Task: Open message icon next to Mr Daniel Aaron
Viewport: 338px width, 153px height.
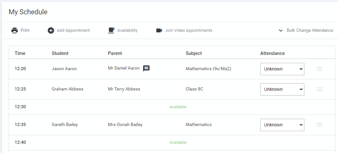Action: pos(146,69)
